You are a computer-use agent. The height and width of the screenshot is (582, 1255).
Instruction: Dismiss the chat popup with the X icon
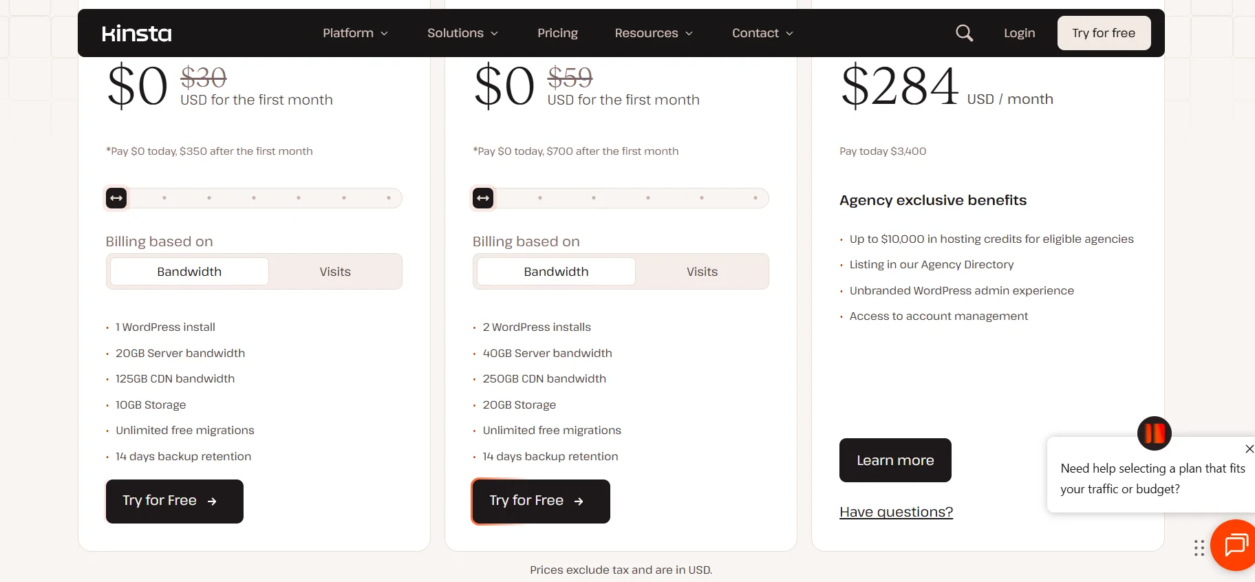tap(1249, 449)
